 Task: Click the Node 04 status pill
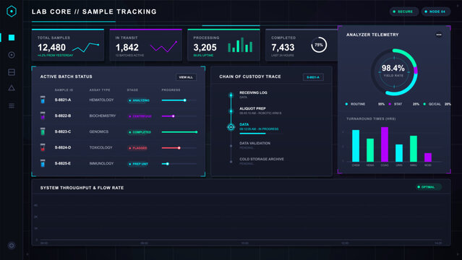pyautogui.click(x=435, y=12)
